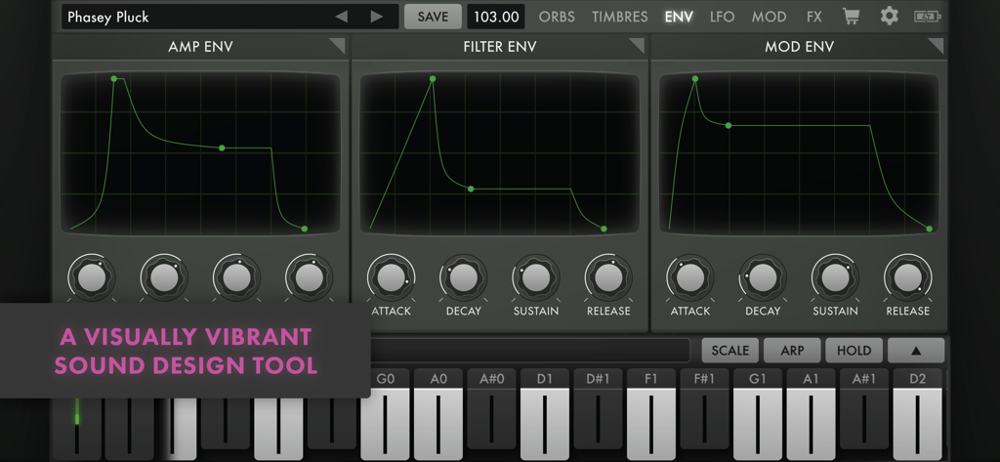Viewport: 1000px width, 462px height.
Task: Open the ORBS tab
Action: (558, 17)
